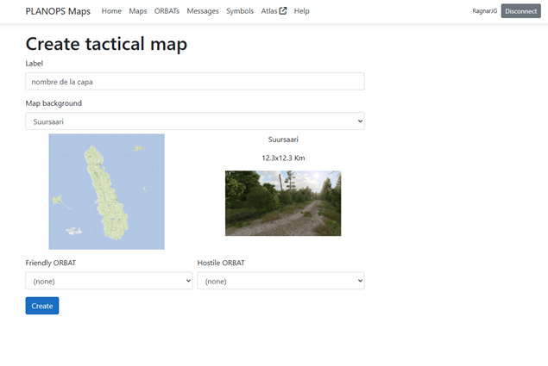Click the Suursaari island map thumbnail
548x366 pixels.
point(107,191)
